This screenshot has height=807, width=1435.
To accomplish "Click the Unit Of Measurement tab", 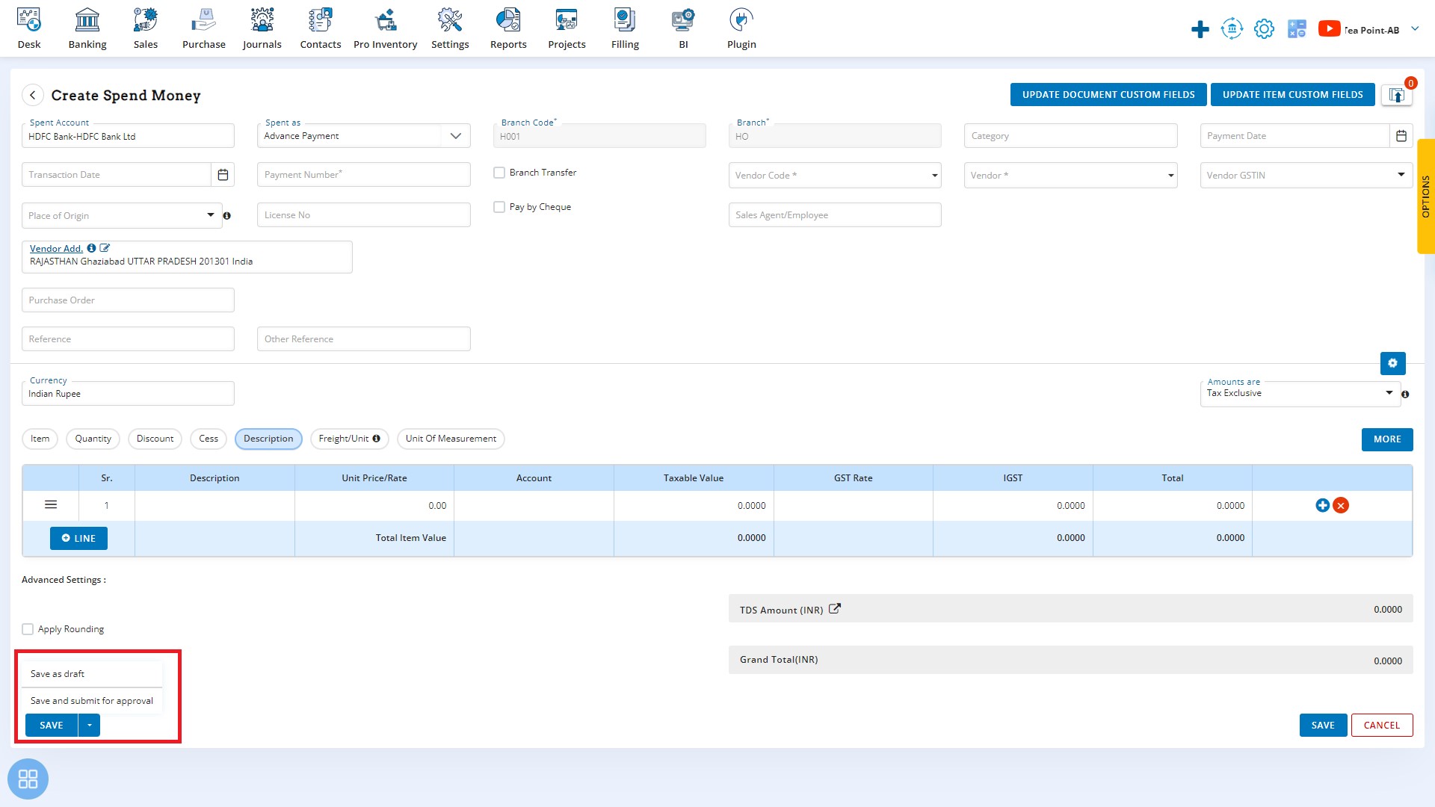I will tap(451, 439).
